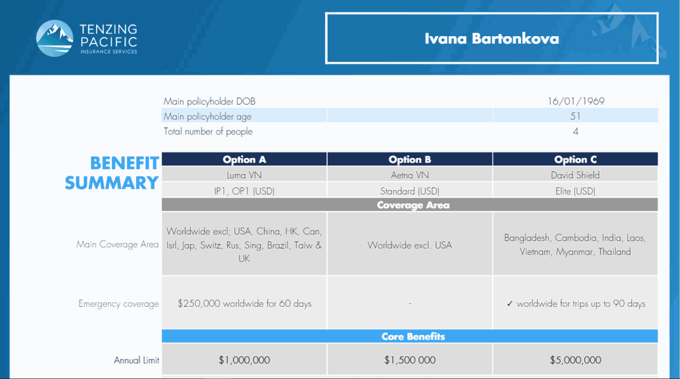Select the Luma VN cell

(244, 175)
